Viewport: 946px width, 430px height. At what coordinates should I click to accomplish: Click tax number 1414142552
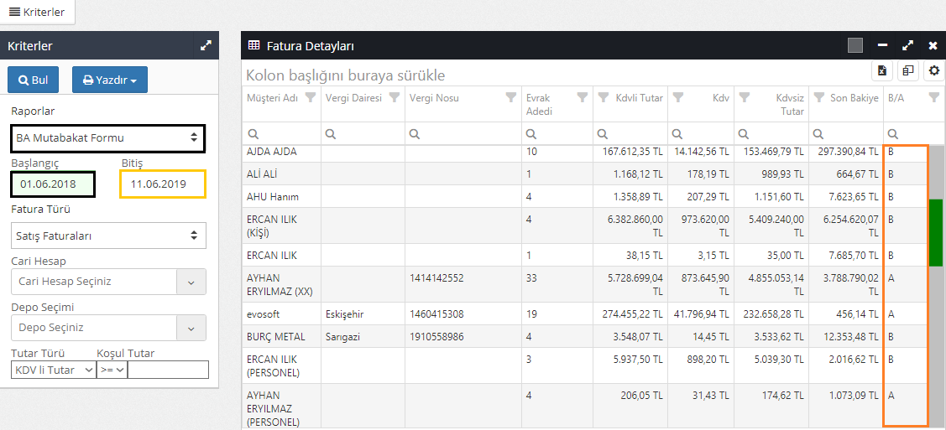[x=436, y=278]
